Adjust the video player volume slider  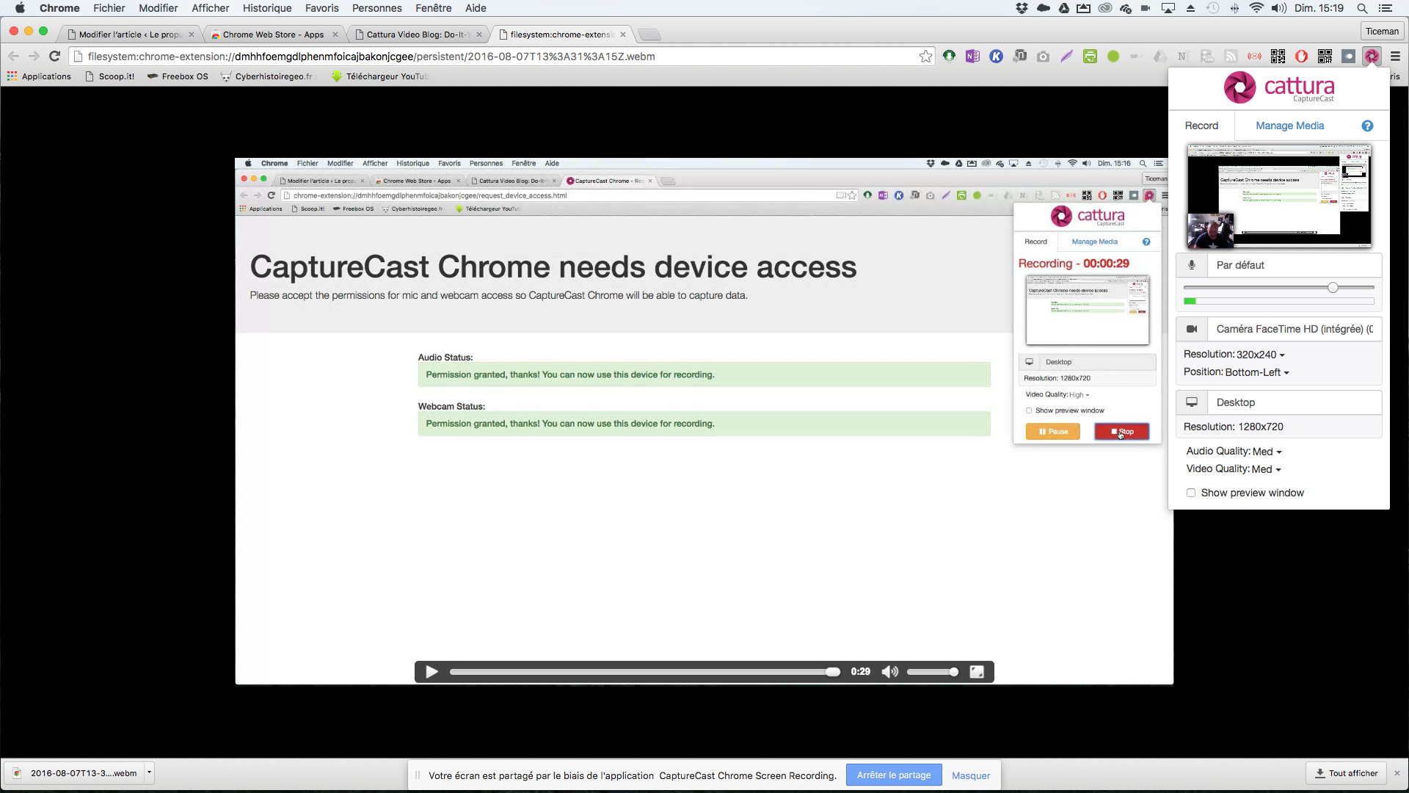(x=933, y=672)
